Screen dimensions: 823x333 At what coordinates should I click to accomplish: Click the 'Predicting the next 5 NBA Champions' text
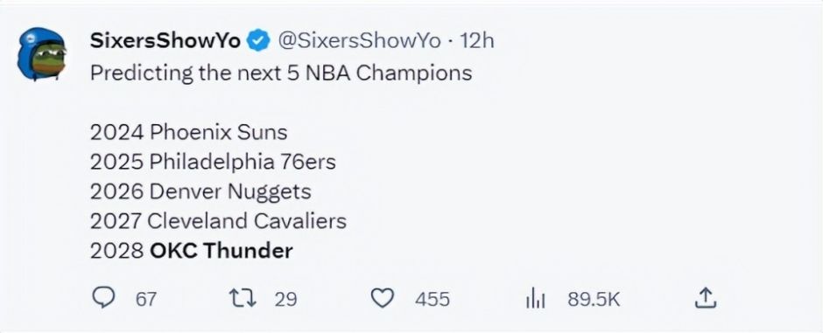[281, 73]
